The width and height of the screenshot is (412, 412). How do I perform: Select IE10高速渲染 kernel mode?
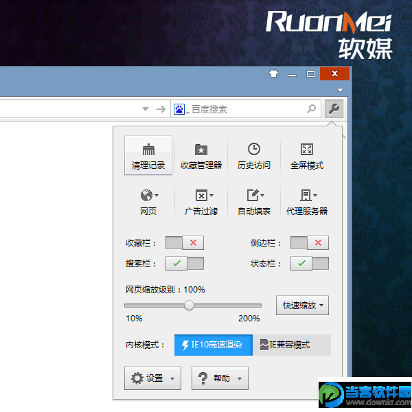214,345
